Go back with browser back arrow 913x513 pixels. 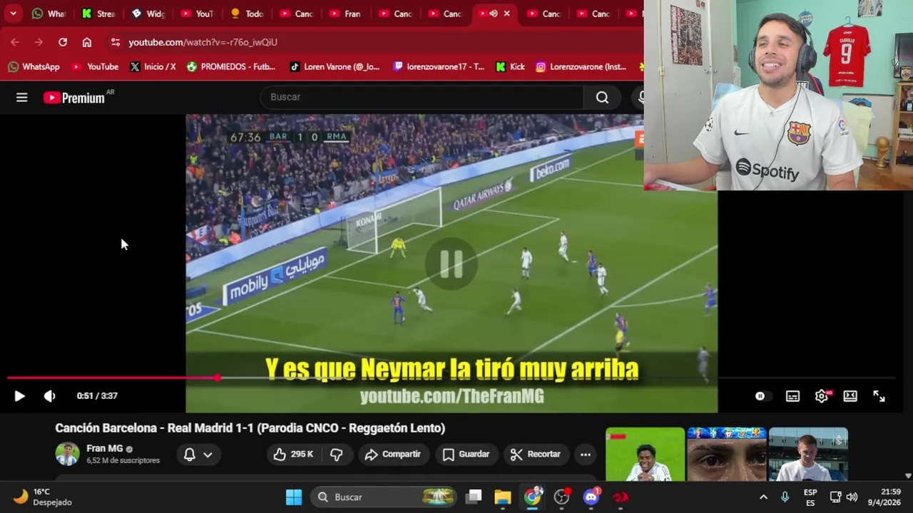click(15, 43)
